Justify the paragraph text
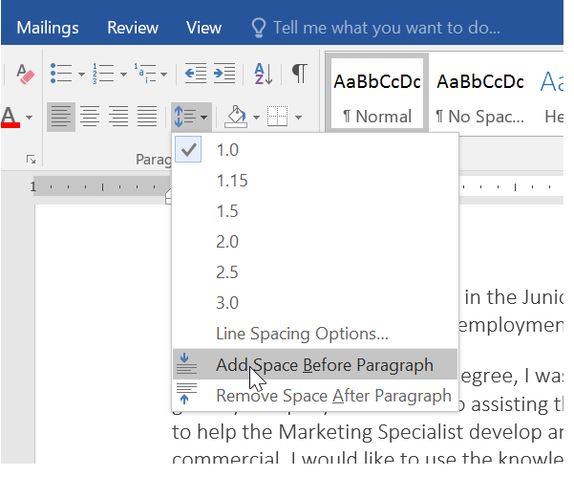The height and width of the screenshot is (477, 574). [147, 118]
